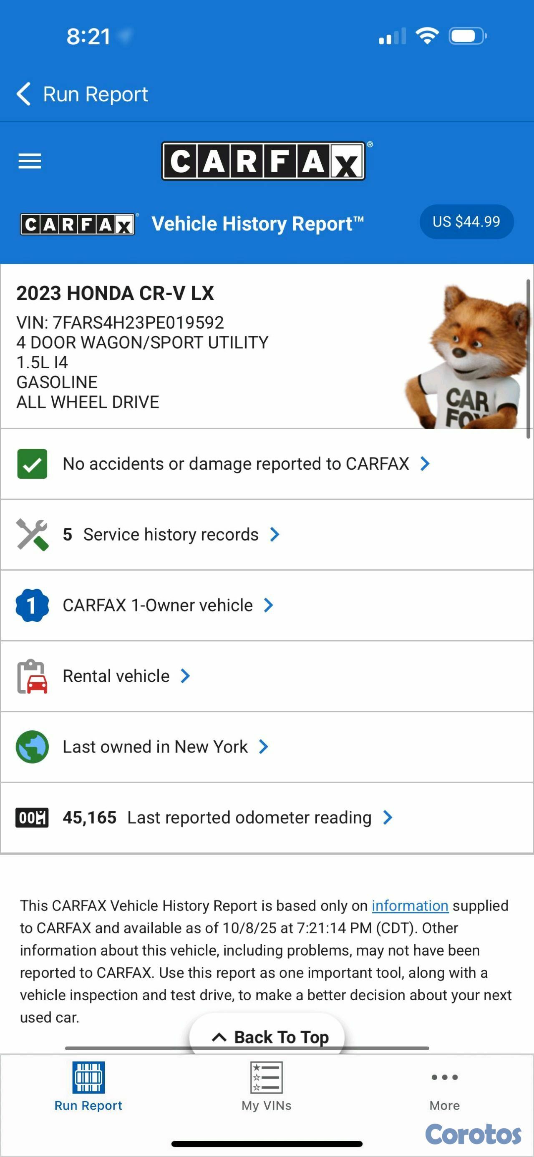Select the Run Report bottom tab

click(x=88, y=1086)
